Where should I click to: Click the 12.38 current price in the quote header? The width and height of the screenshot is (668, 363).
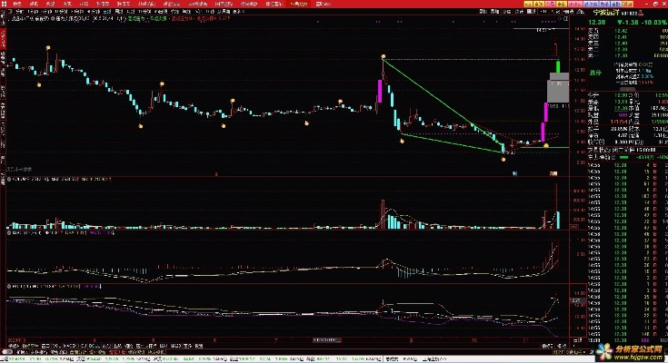pos(596,22)
